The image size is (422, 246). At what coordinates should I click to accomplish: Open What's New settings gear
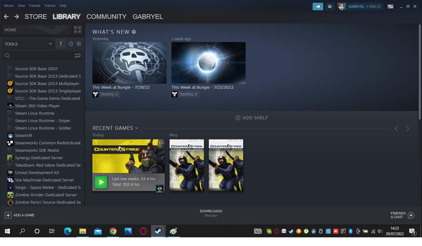pos(134,32)
